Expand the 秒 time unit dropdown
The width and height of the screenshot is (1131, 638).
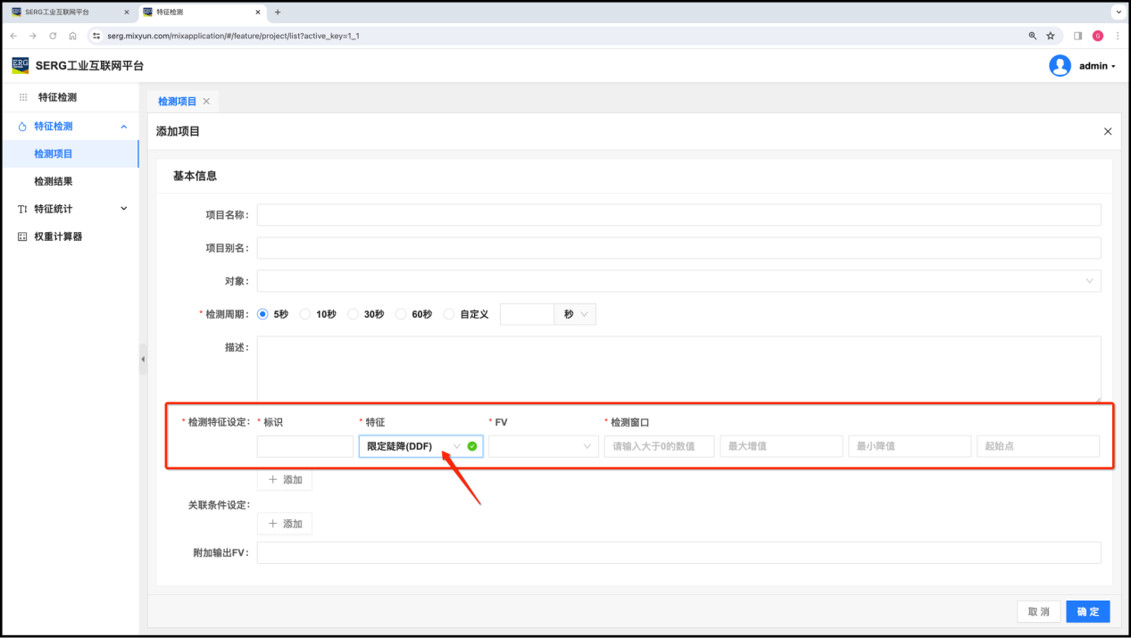[575, 314]
